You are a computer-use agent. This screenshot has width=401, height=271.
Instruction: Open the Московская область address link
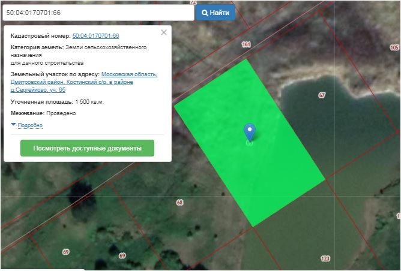(129, 74)
